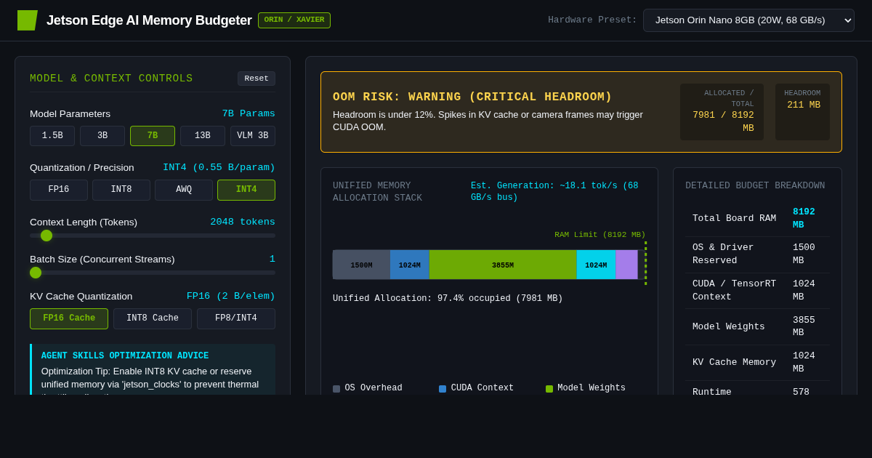Click the 'Unified Allocation: 97.4% occupied' text
The image size is (872, 458).
pyautogui.click(x=448, y=299)
